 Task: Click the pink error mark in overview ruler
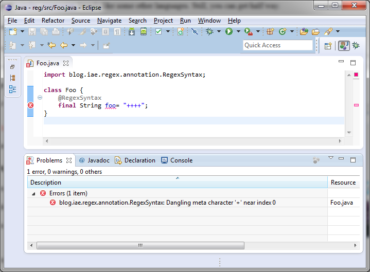(356, 105)
